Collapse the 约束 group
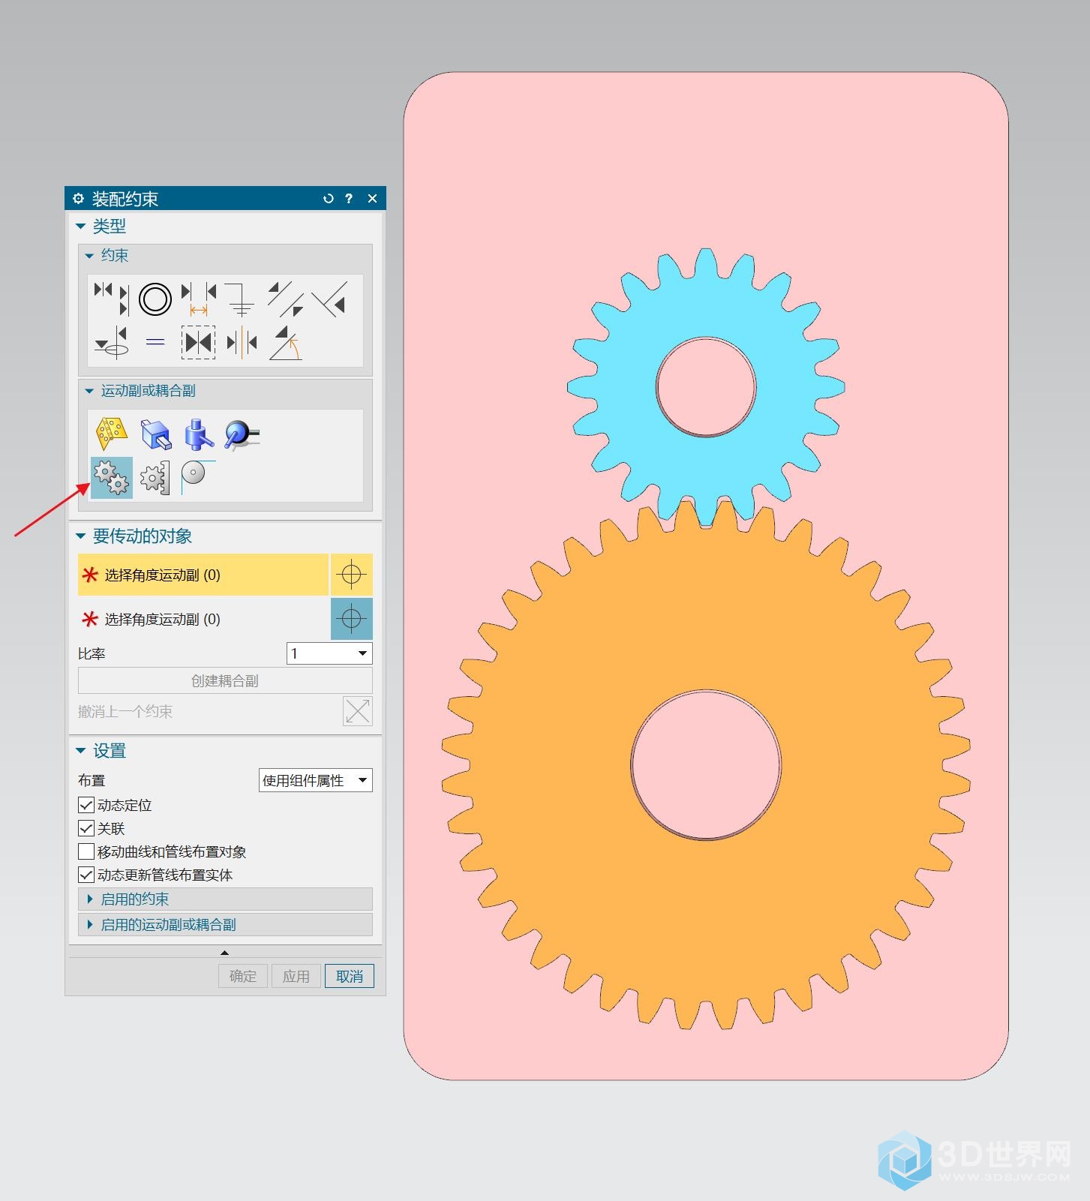Viewport: 1090px width, 1201px height. point(89,256)
